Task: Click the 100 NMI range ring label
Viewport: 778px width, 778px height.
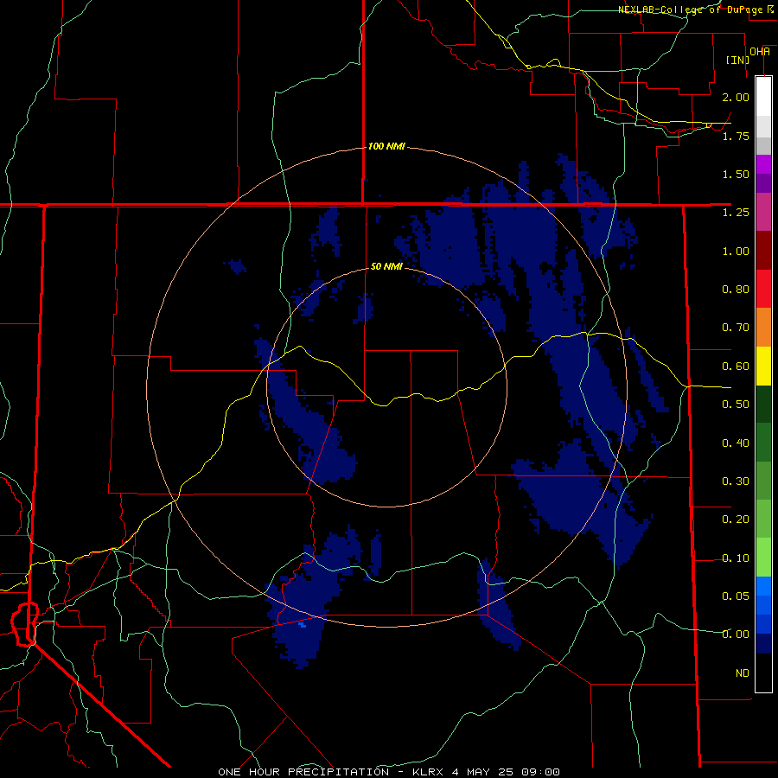Action: tap(386, 146)
